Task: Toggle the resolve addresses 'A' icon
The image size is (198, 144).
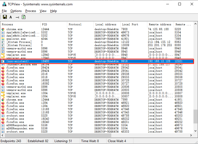Action: click(11, 17)
